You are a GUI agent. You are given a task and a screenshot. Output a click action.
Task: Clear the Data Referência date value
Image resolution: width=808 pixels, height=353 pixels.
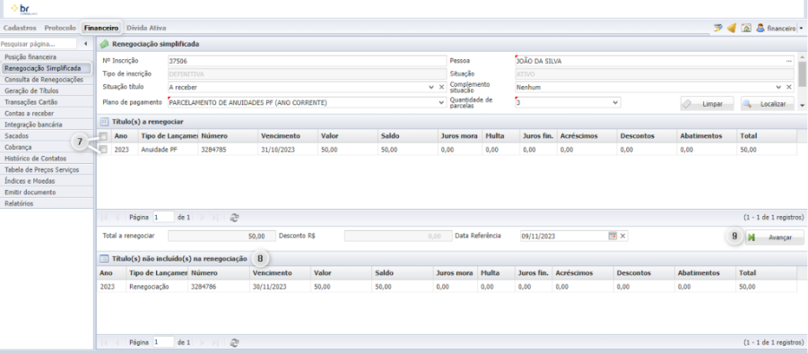pyautogui.click(x=622, y=237)
